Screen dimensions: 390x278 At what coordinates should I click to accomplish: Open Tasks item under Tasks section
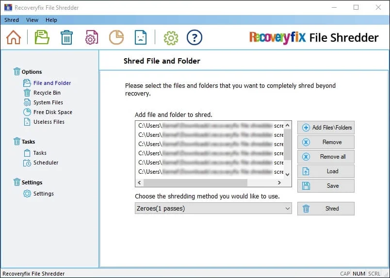(x=40, y=153)
